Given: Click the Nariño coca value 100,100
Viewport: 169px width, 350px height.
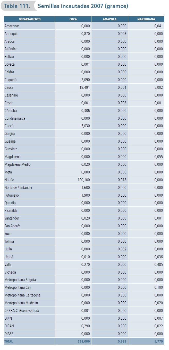Looking at the screenshot, I should [84, 180].
